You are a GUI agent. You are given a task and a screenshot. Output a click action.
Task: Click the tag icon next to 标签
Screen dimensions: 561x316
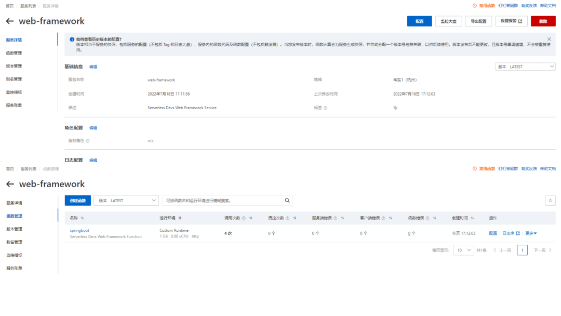(x=395, y=108)
